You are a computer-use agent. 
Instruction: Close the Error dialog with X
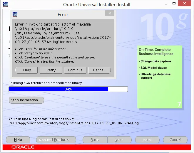tap(110, 13)
